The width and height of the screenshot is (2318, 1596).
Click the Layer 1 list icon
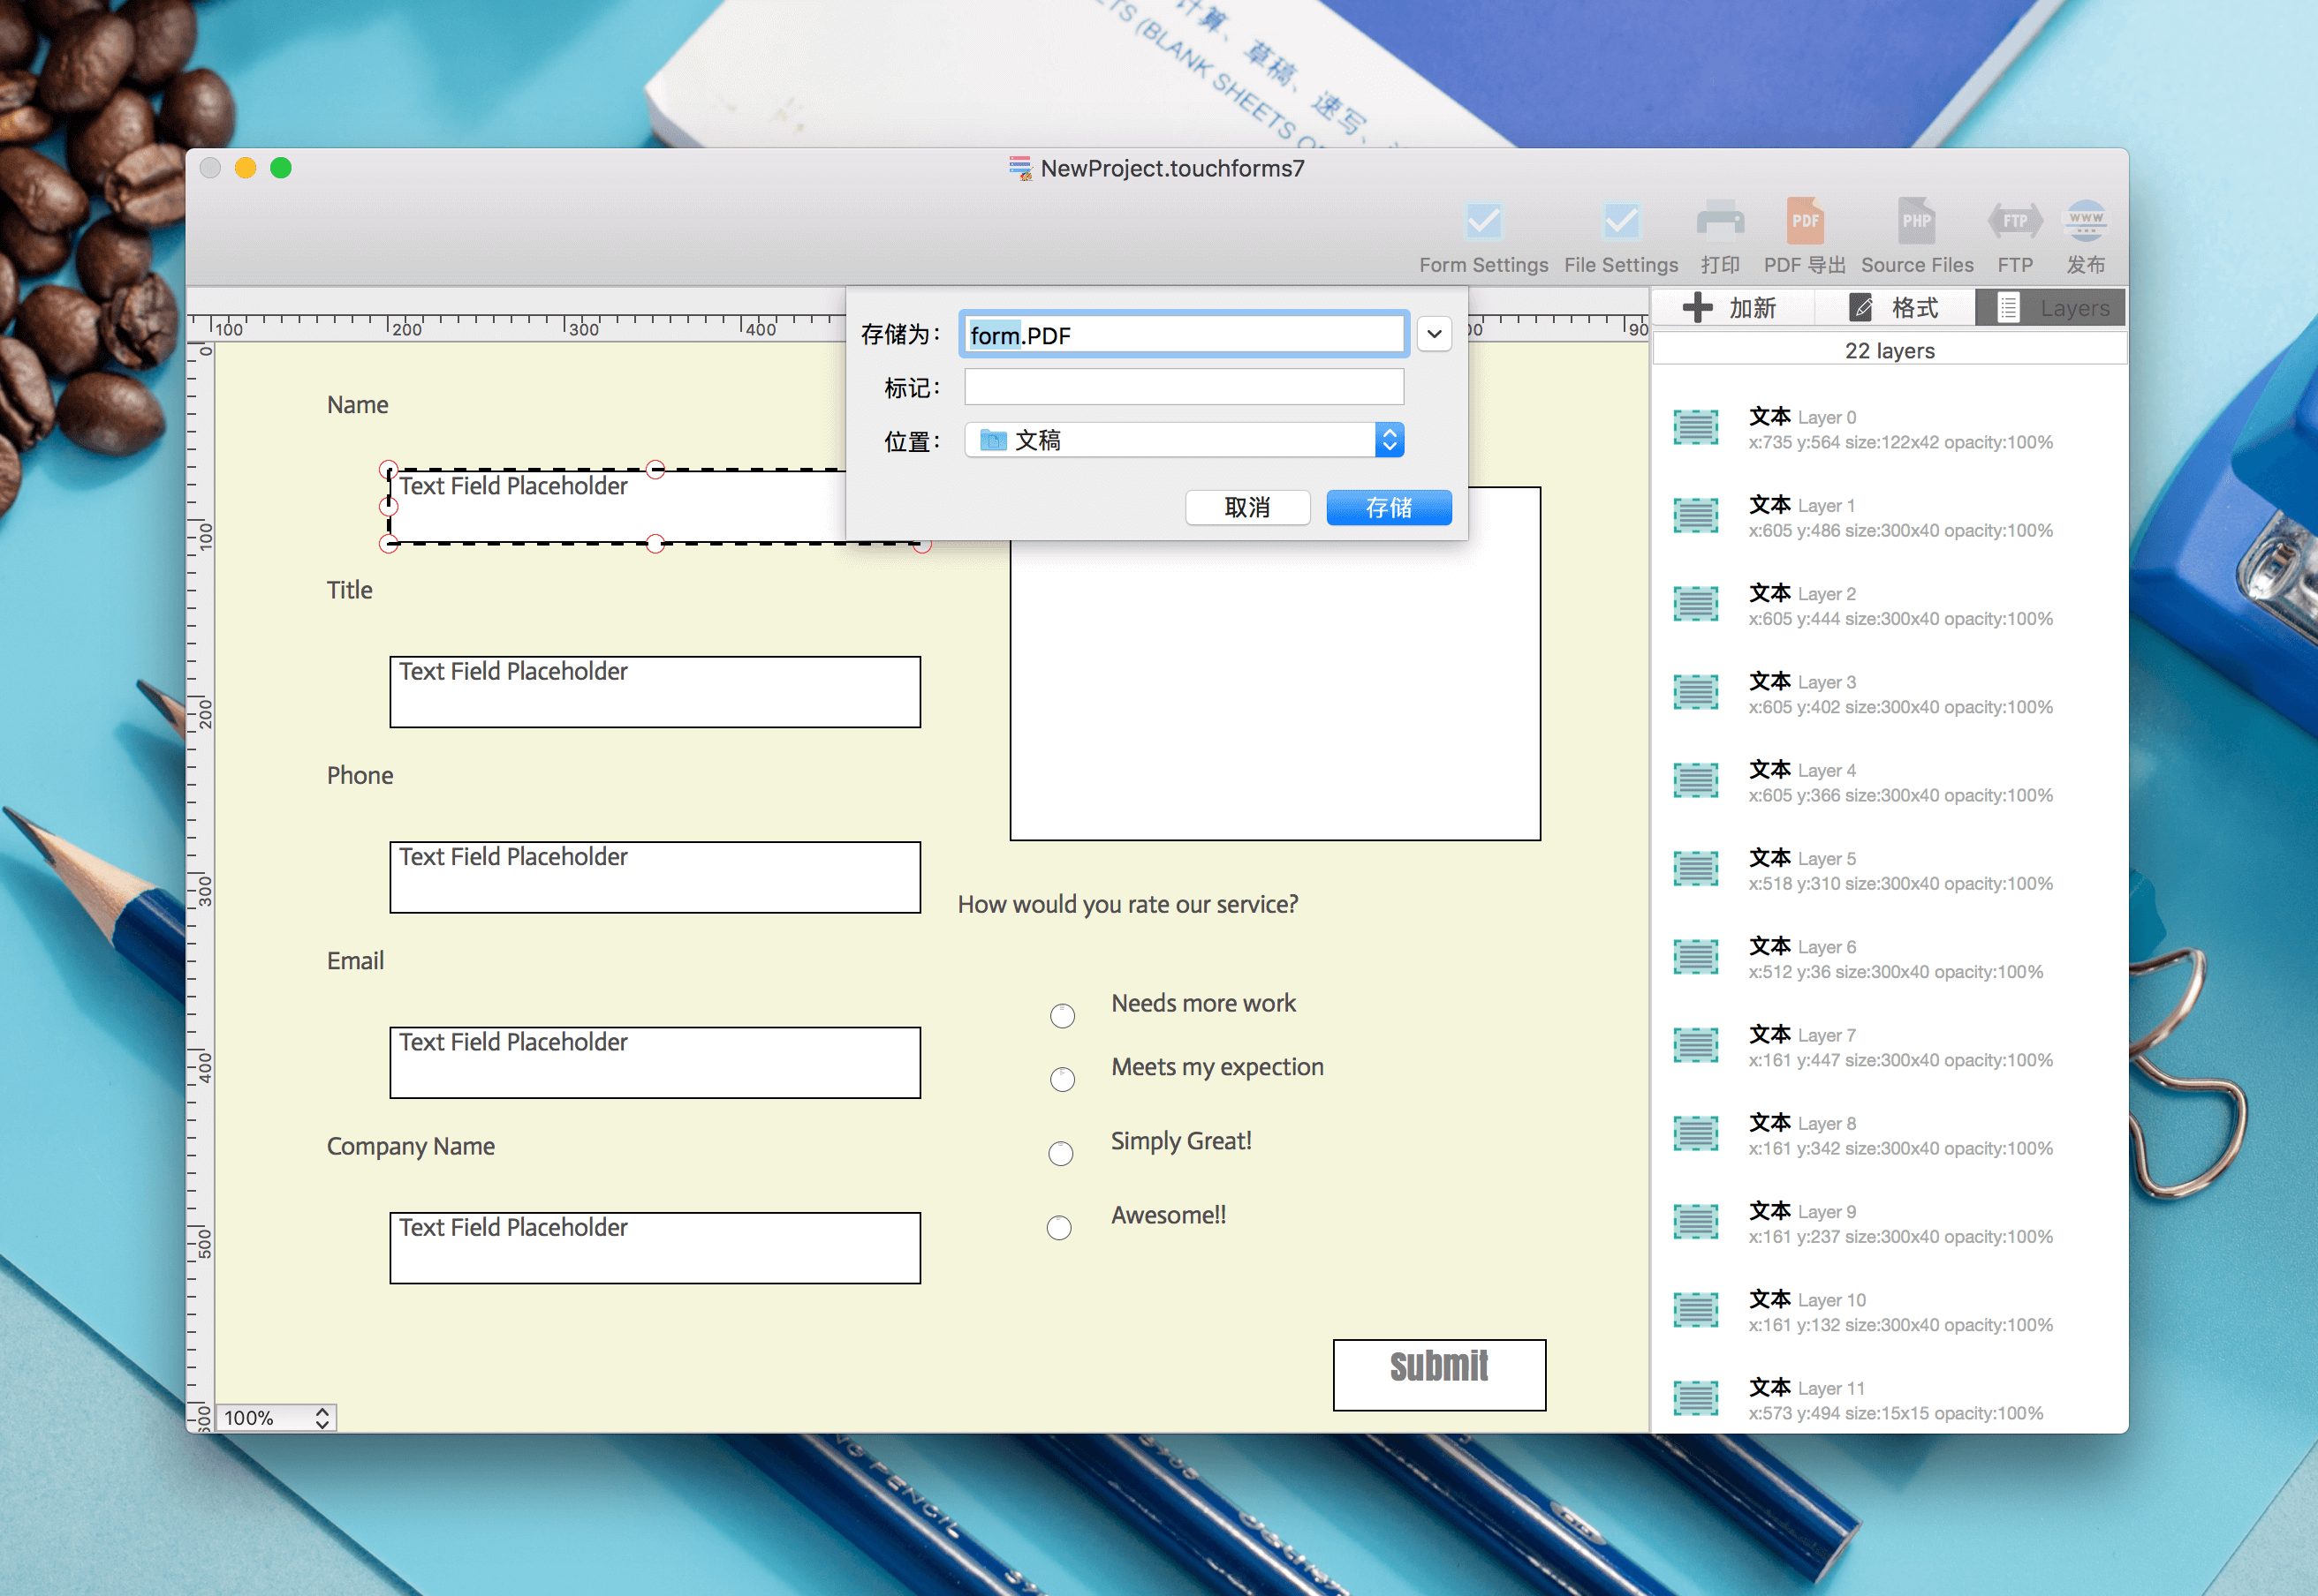[1696, 516]
